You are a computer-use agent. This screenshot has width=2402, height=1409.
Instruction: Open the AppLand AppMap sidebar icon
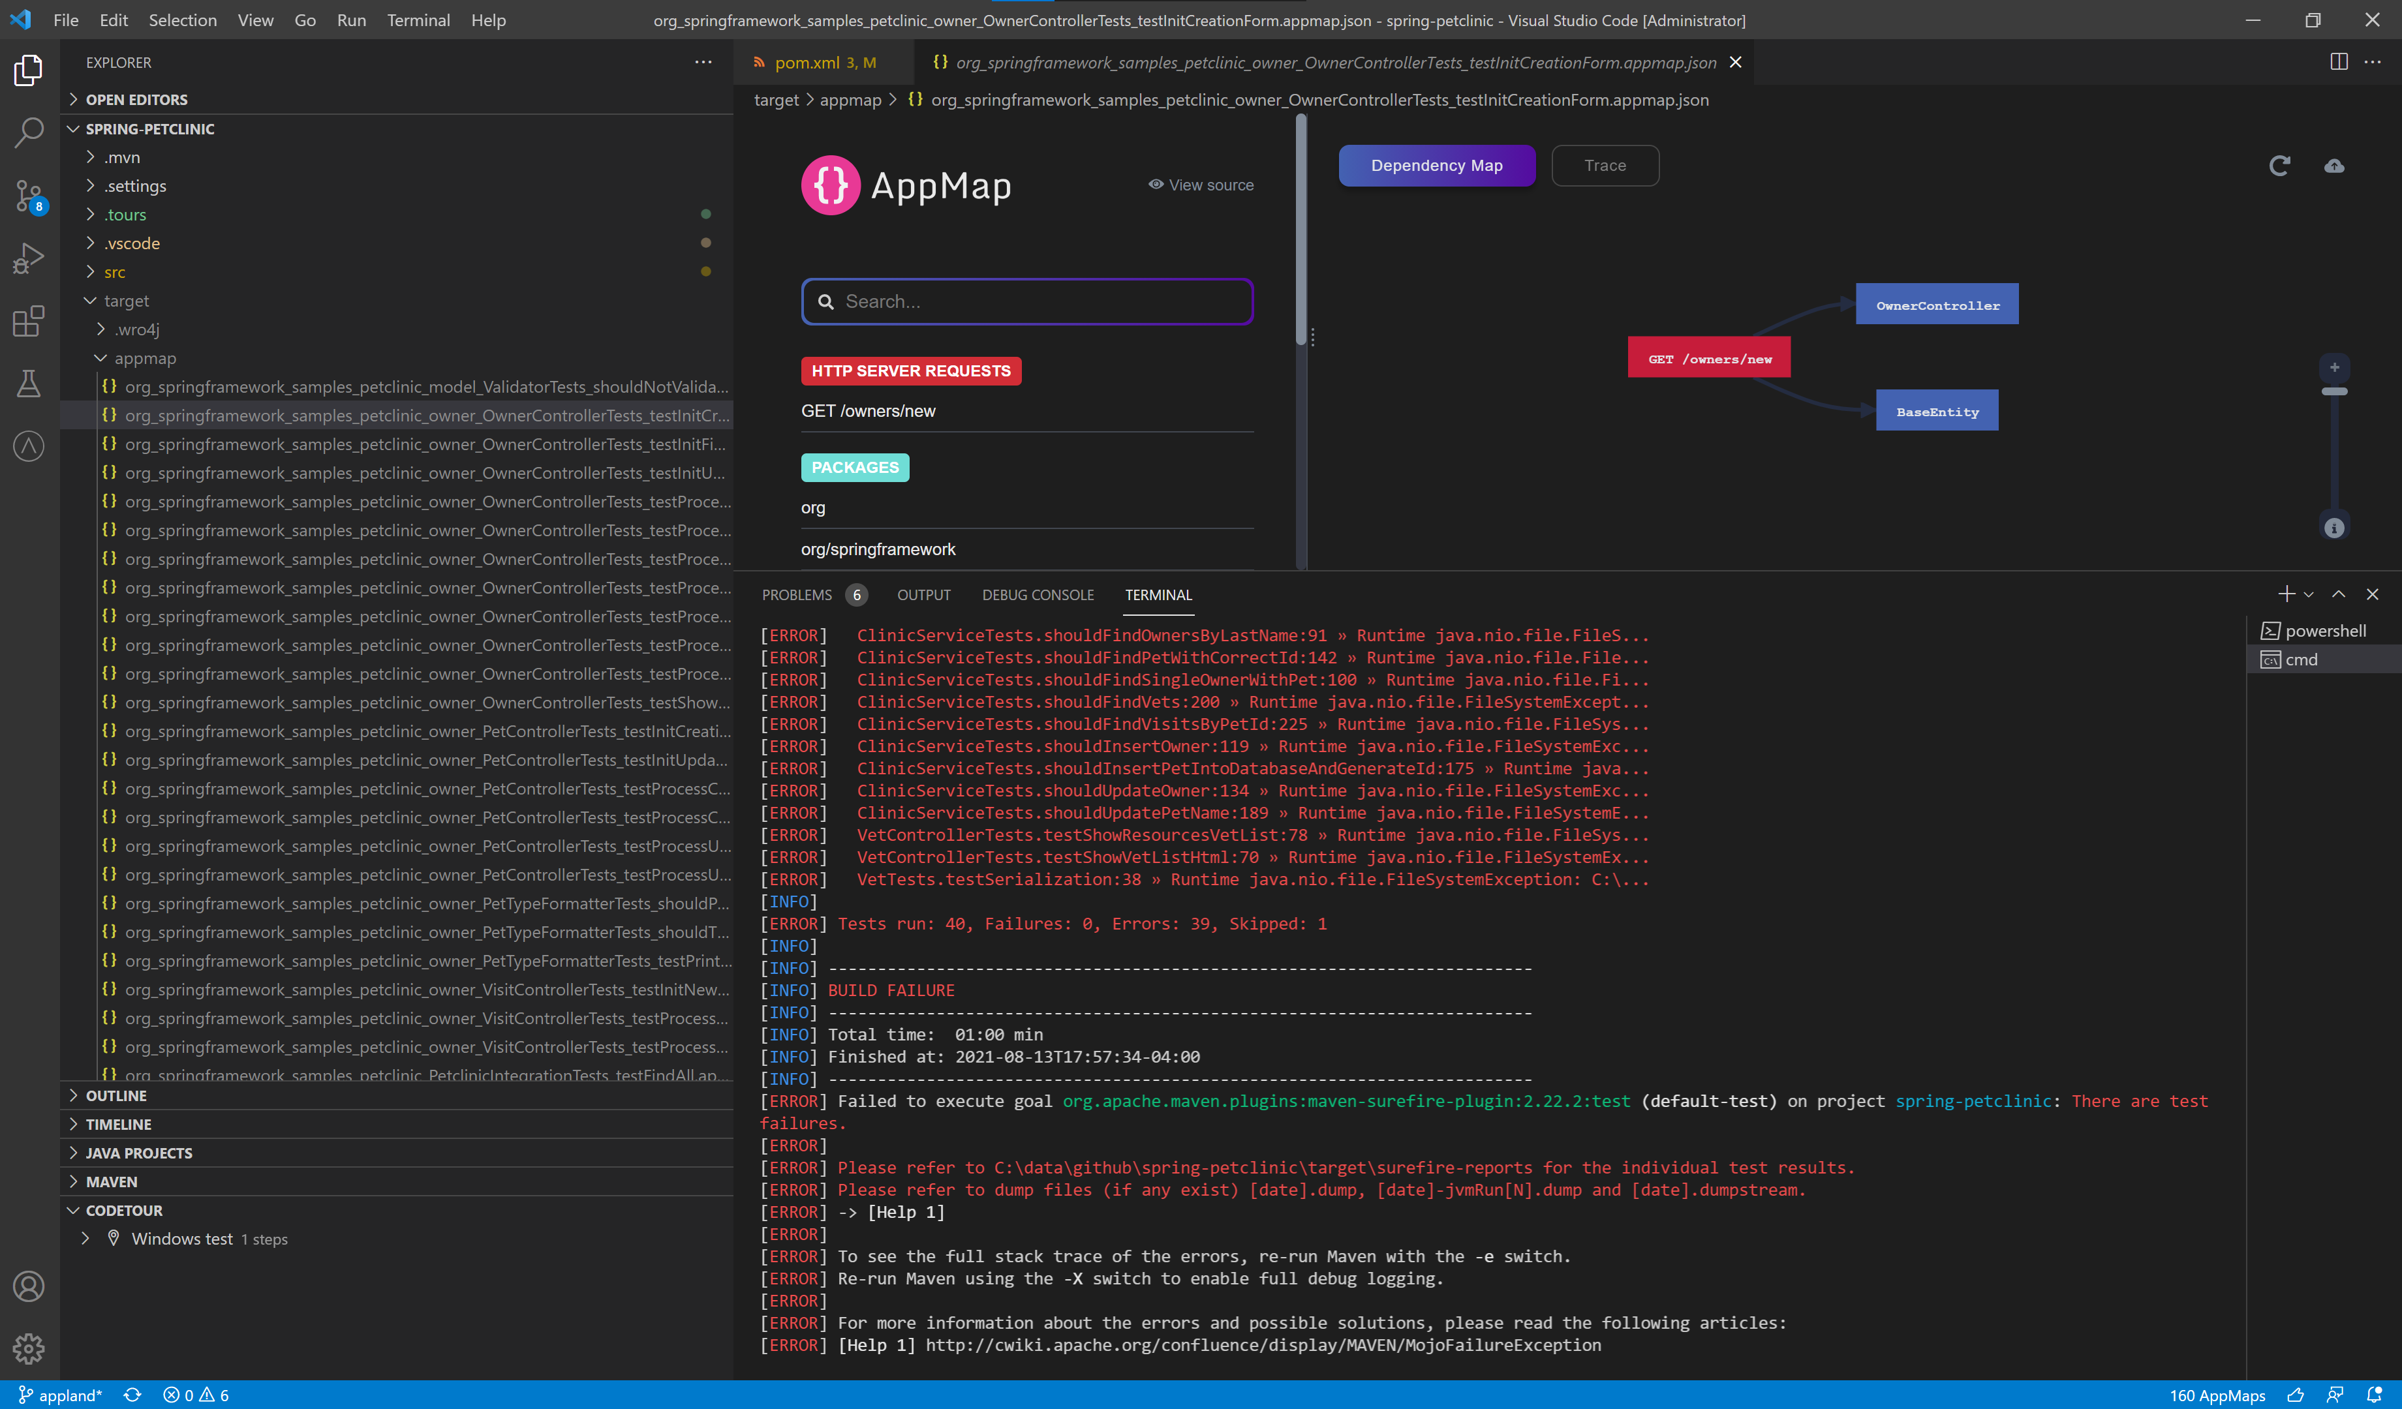pos(29,446)
